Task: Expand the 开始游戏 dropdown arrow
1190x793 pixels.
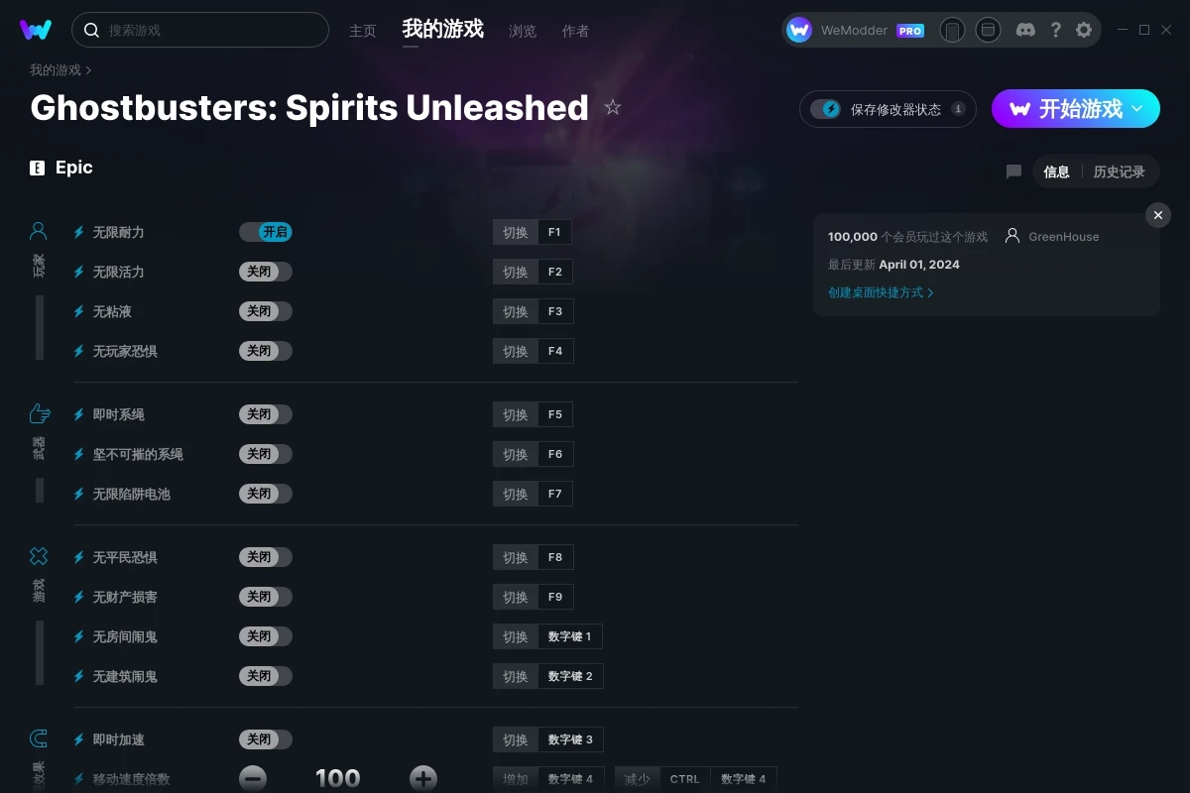Action: click(1137, 108)
